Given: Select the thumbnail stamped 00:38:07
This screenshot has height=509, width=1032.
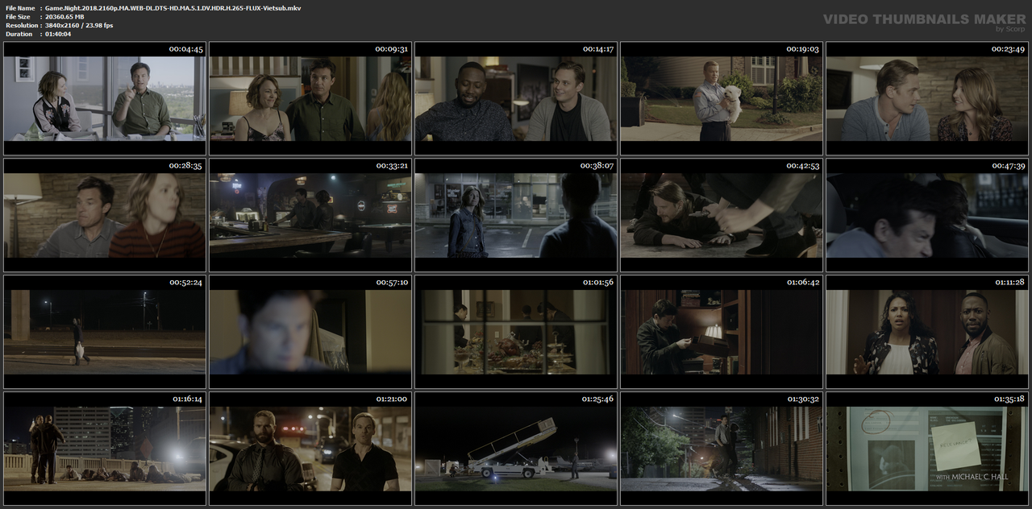Looking at the screenshot, I should click(x=516, y=215).
